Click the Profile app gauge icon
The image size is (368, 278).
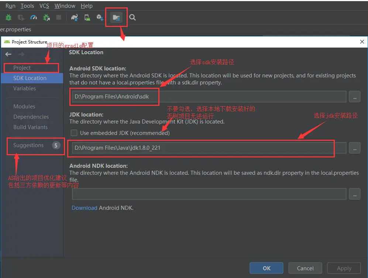coord(34,17)
